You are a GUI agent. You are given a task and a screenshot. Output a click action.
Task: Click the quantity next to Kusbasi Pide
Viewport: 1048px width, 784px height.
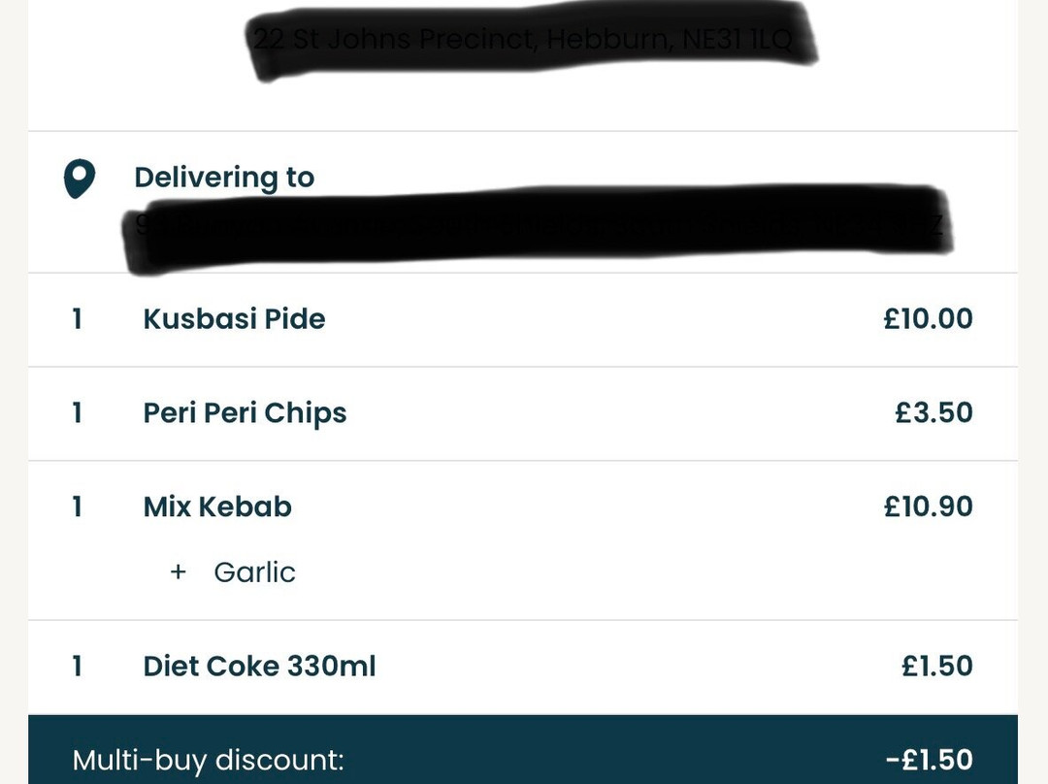pos(78,319)
